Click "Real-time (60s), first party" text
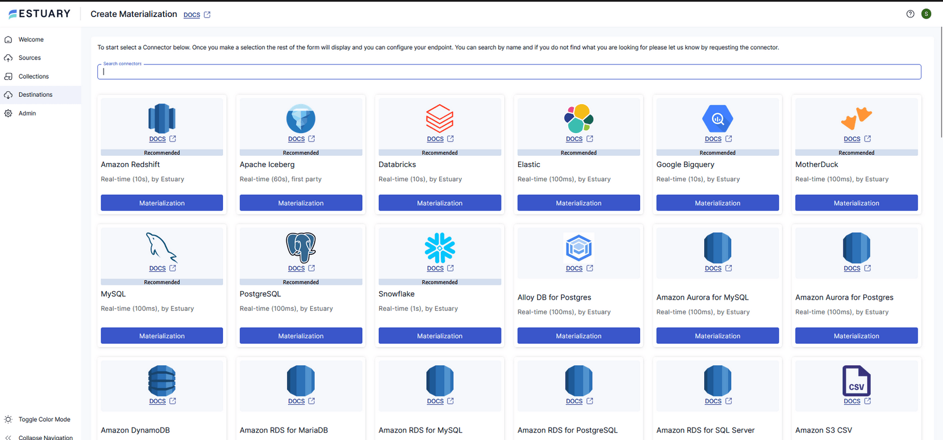This screenshot has height=440, width=943. coord(281,179)
